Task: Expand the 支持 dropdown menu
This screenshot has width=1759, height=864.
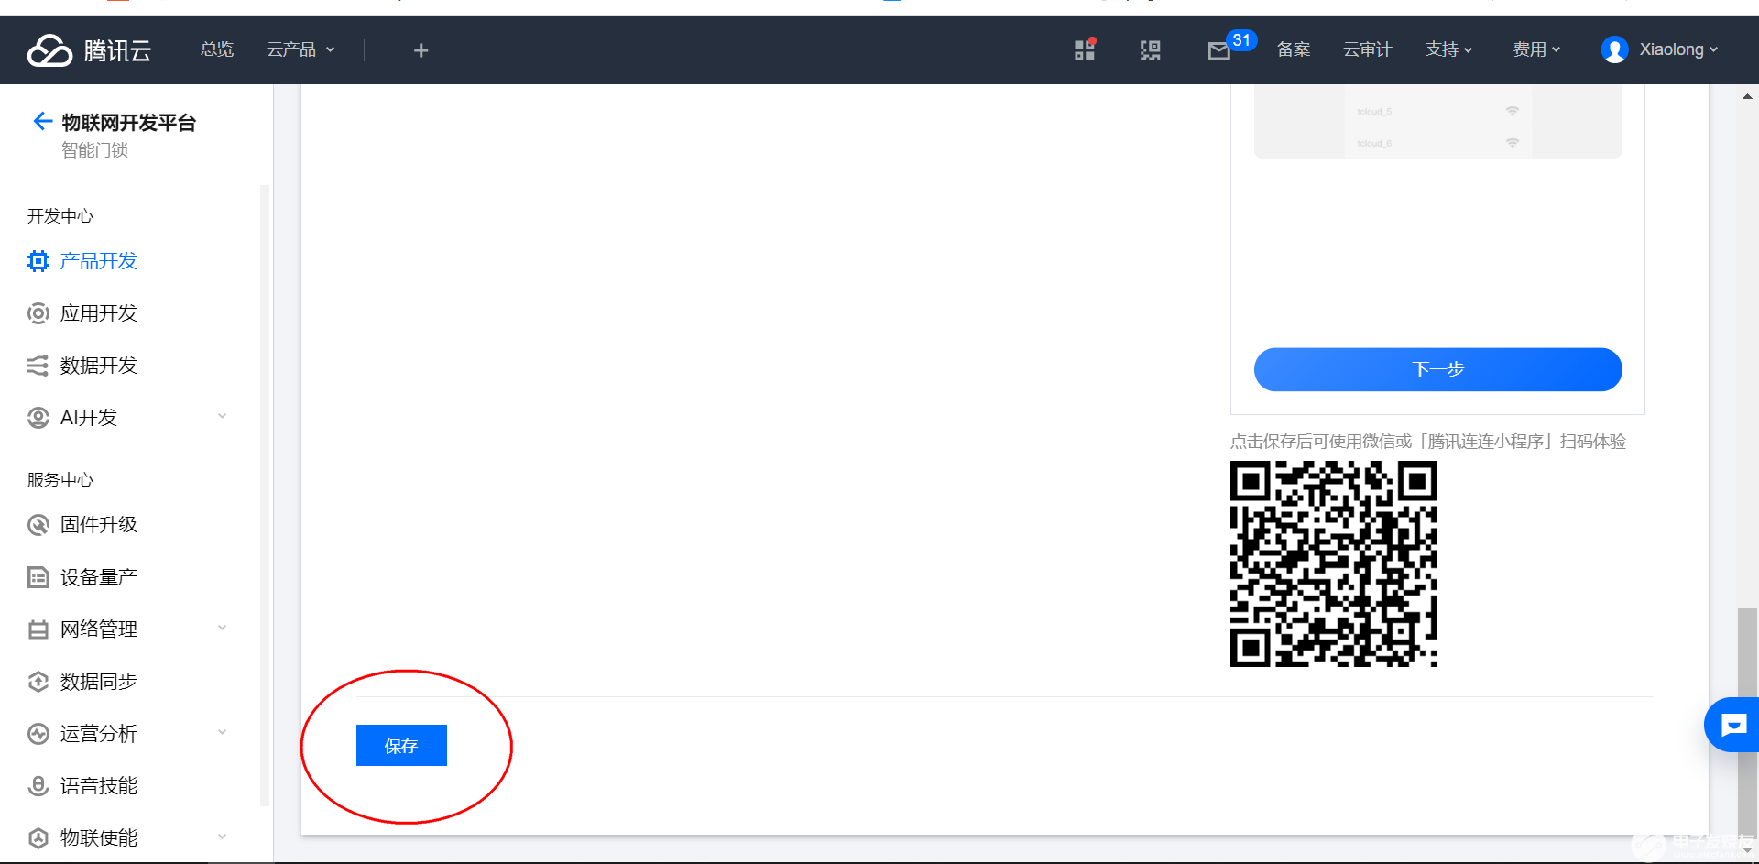Action: [1448, 49]
